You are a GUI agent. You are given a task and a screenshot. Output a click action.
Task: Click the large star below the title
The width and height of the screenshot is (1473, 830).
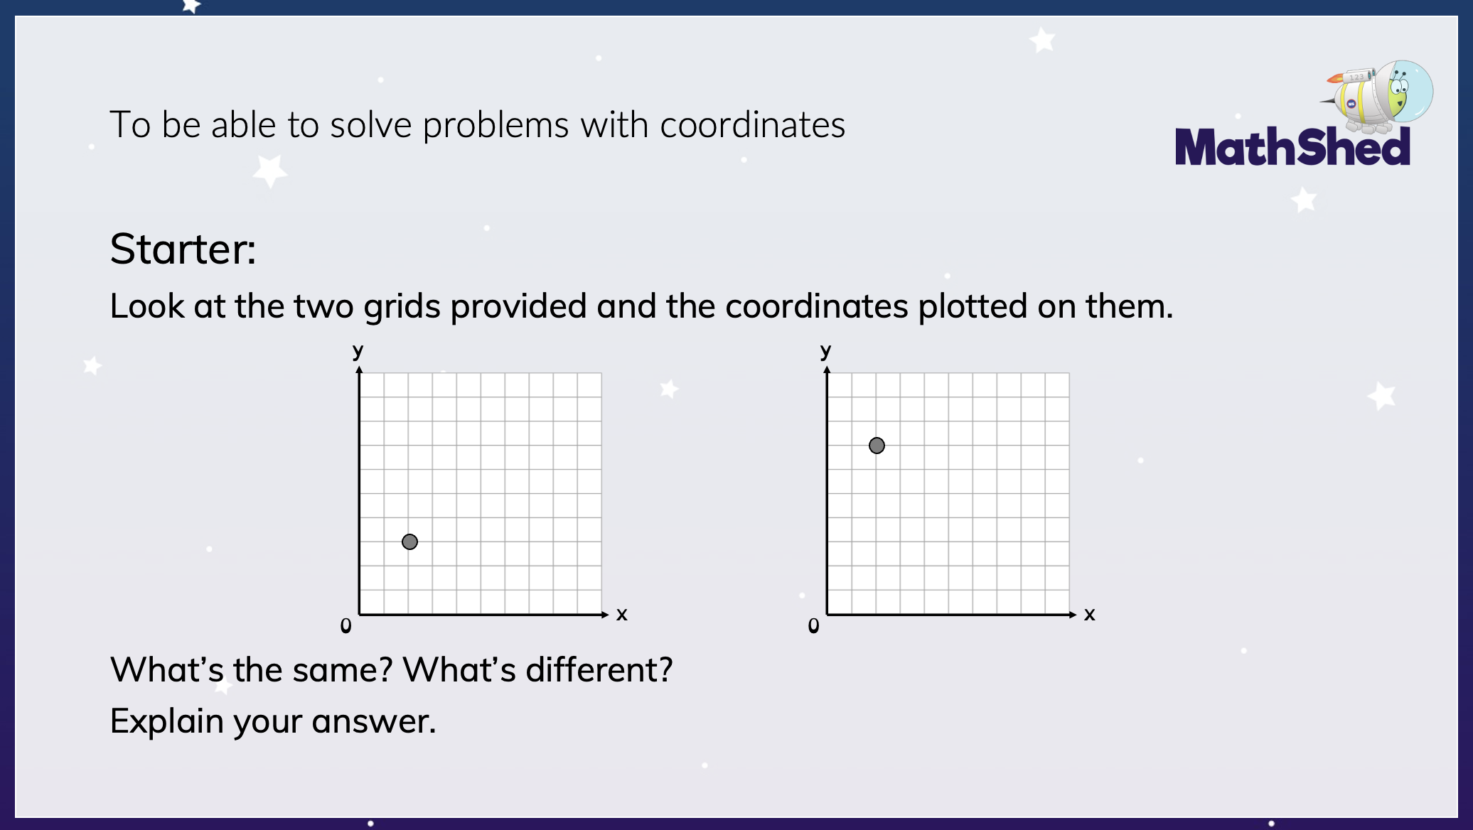tap(270, 171)
